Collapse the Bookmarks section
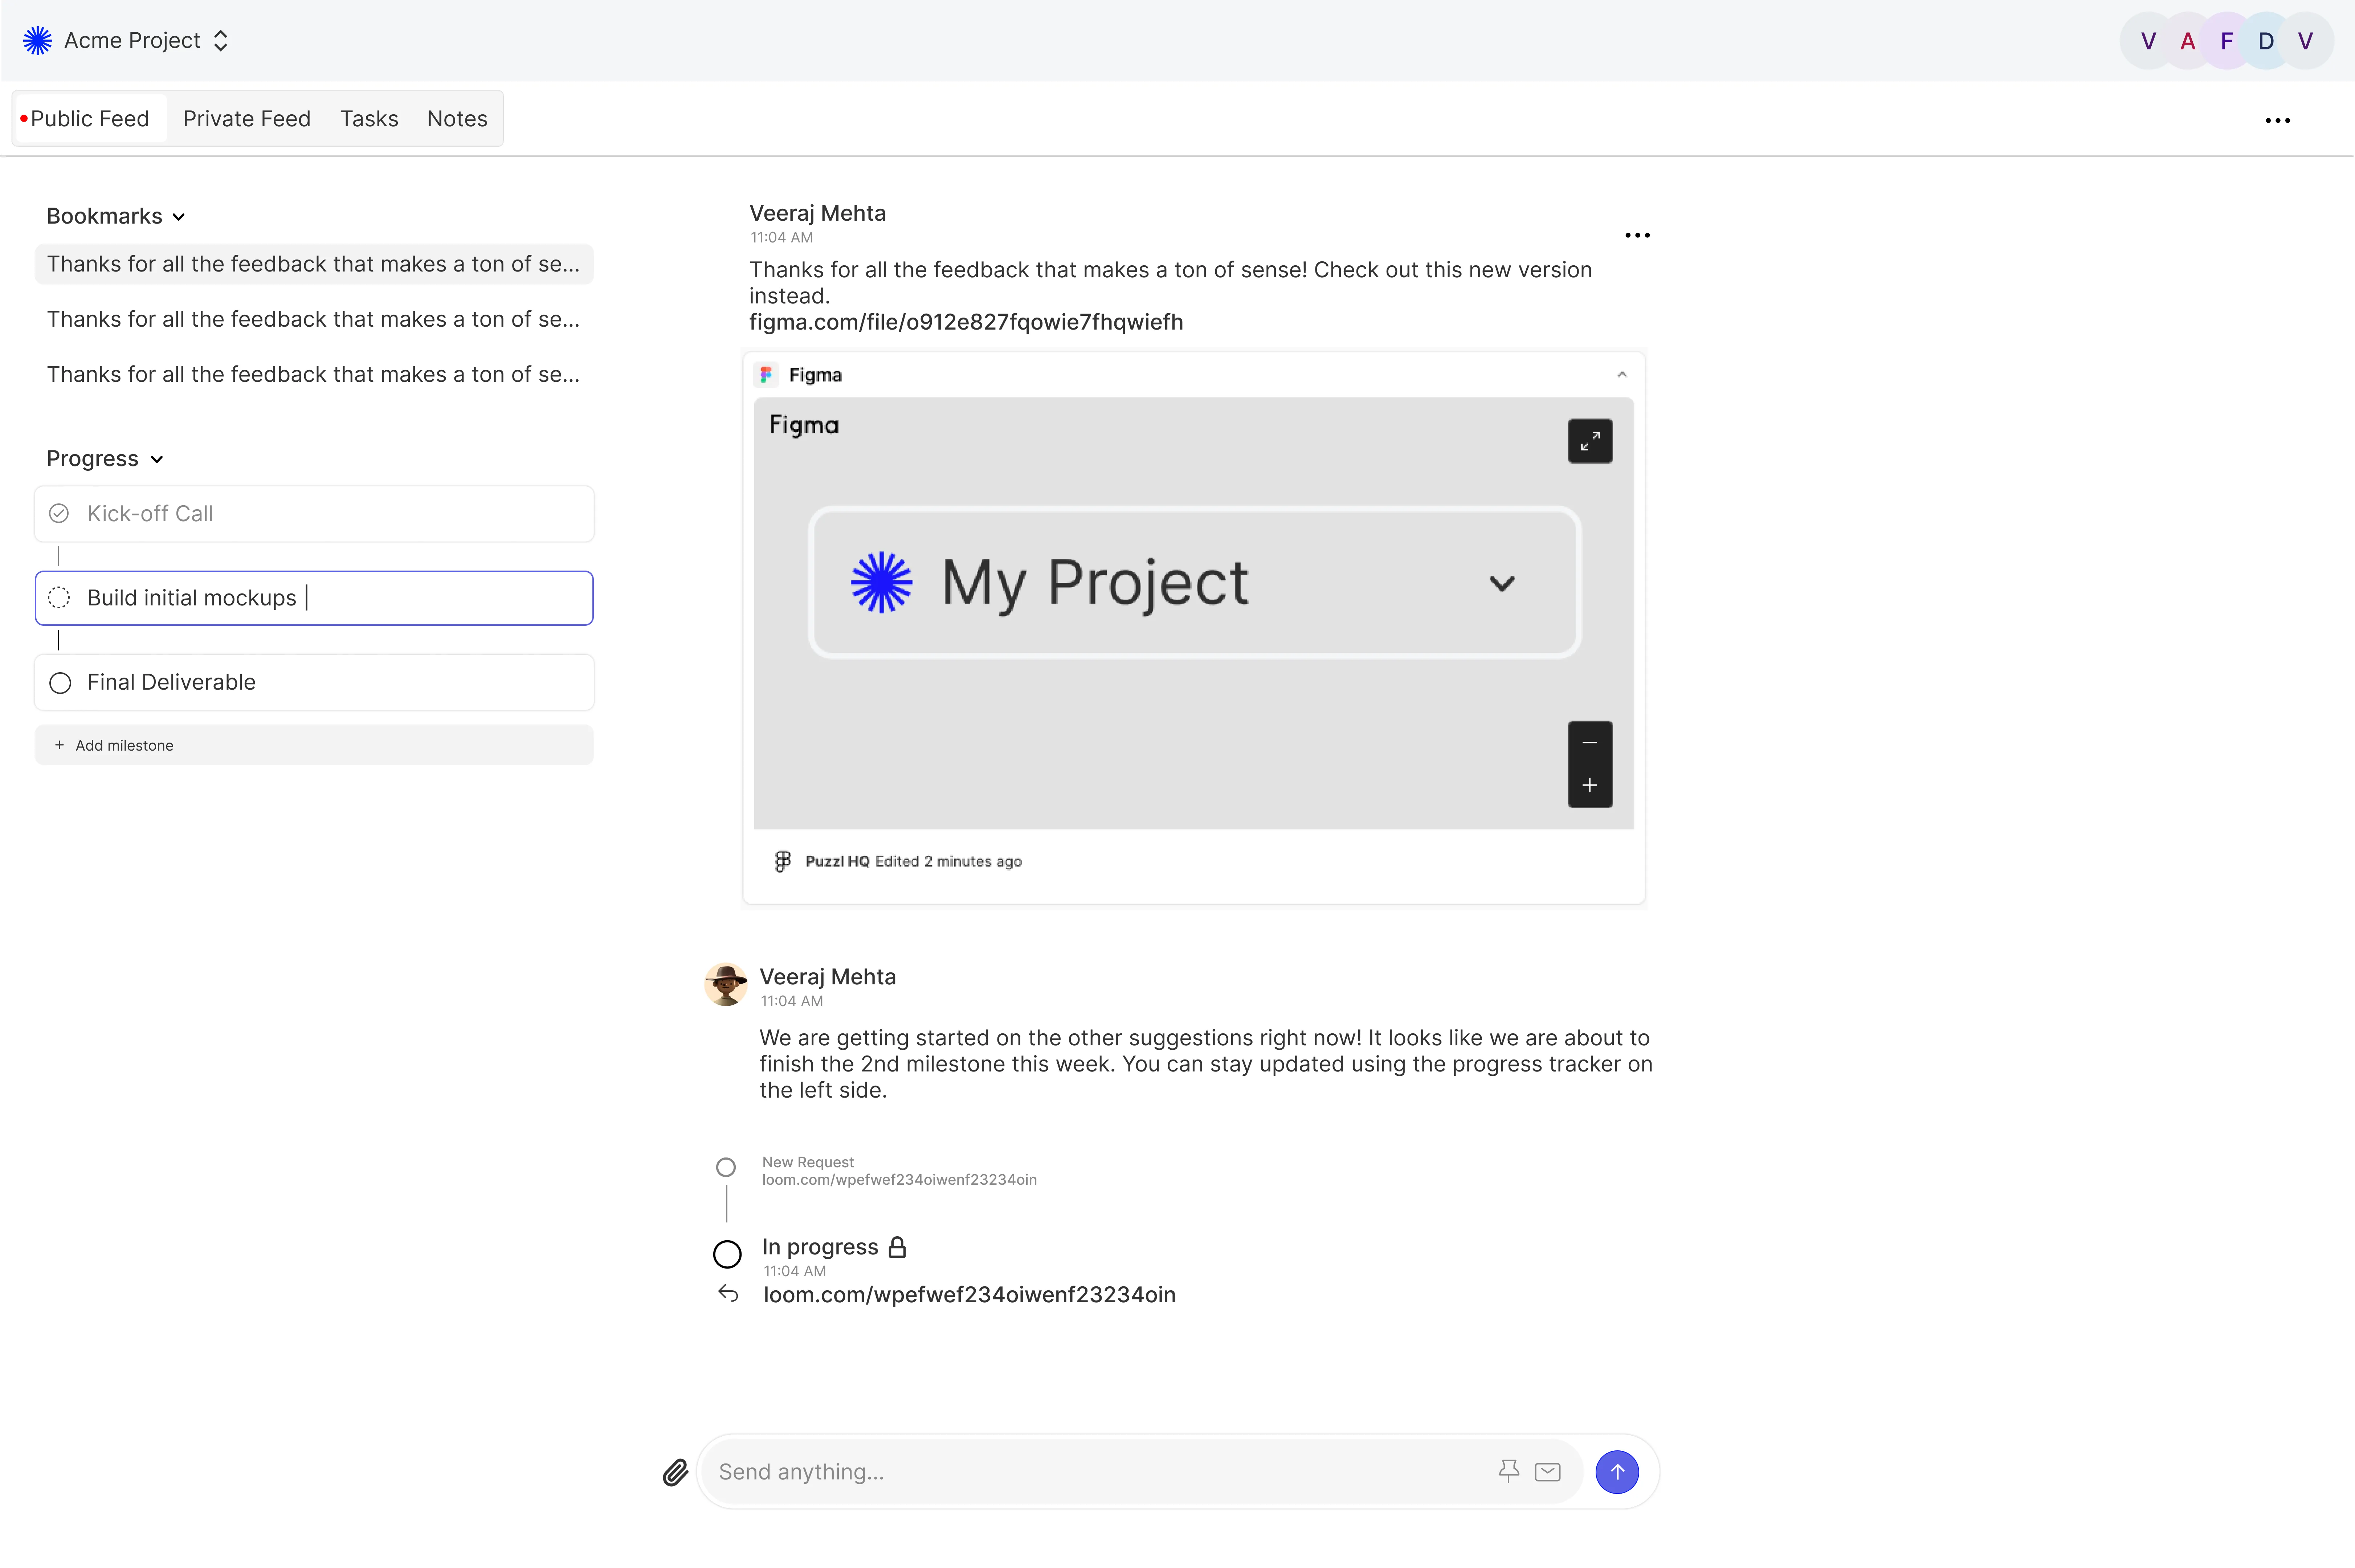 pyautogui.click(x=178, y=217)
